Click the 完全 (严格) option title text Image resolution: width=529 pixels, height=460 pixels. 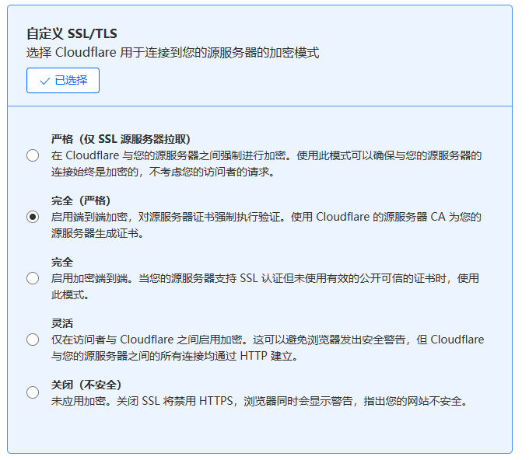pos(81,200)
